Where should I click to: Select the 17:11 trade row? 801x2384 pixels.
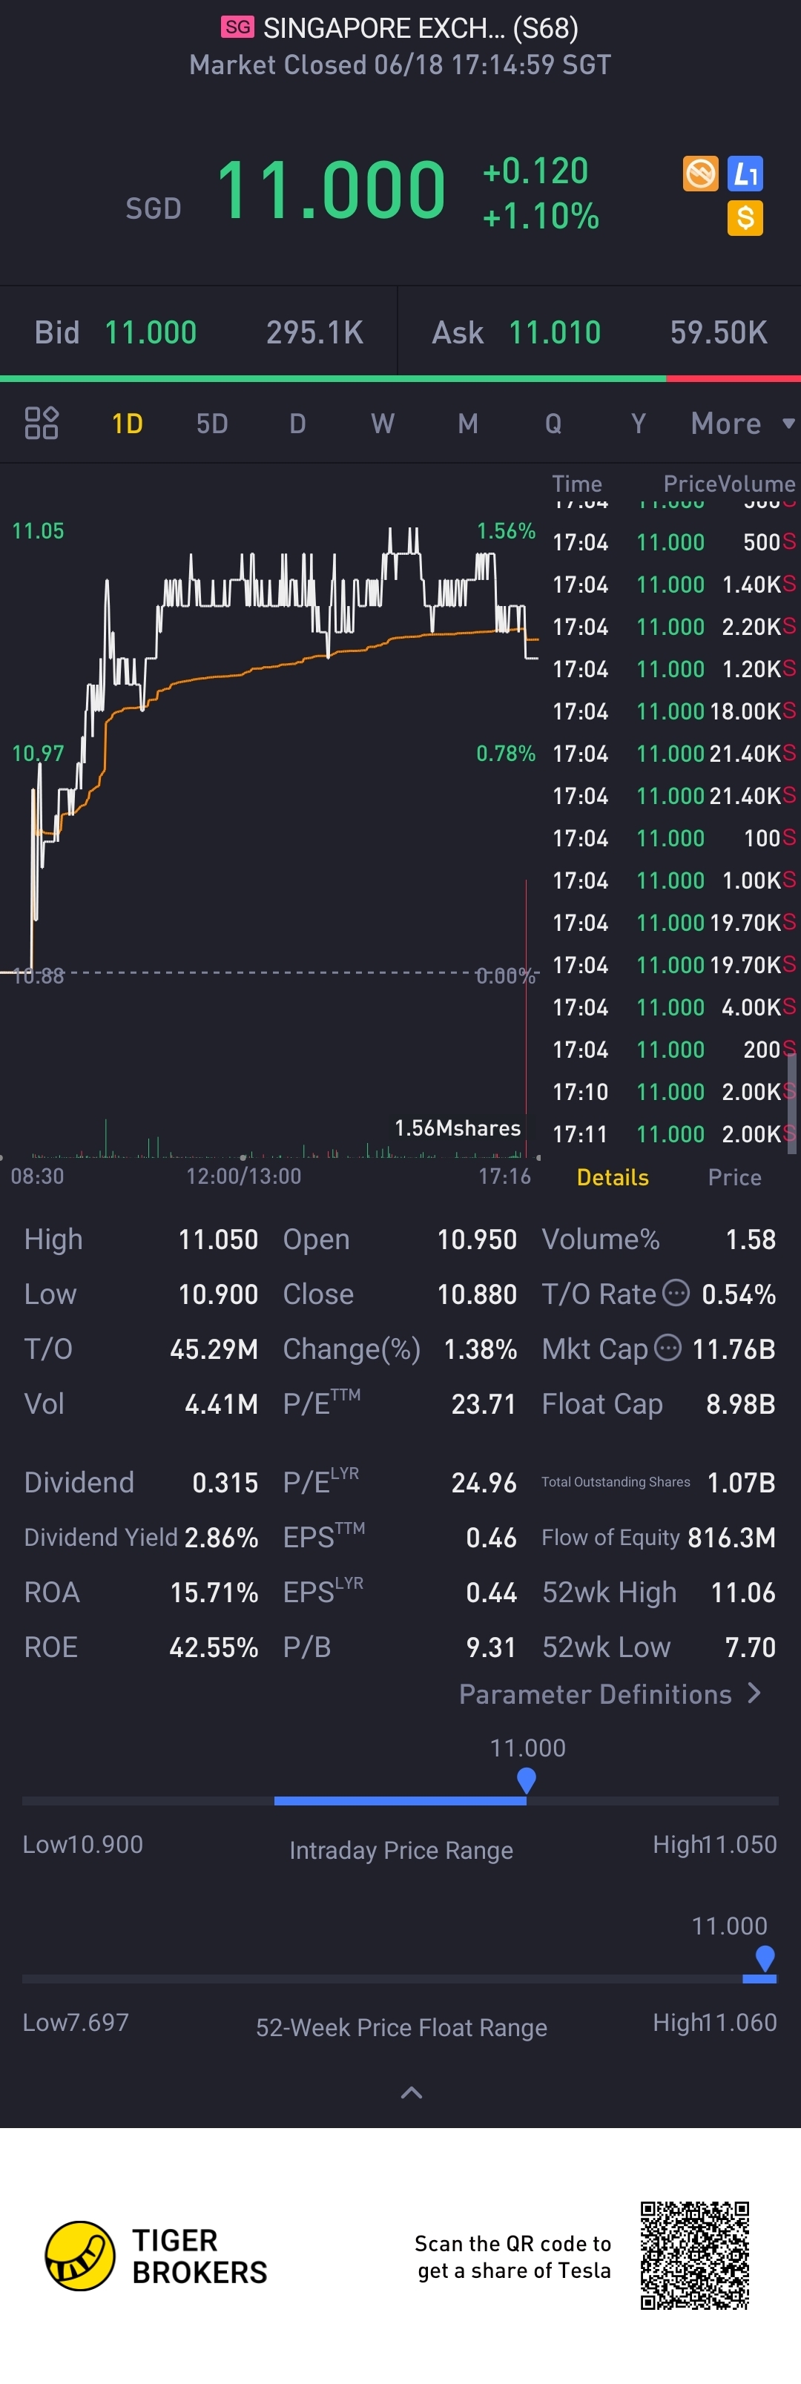click(x=673, y=1133)
